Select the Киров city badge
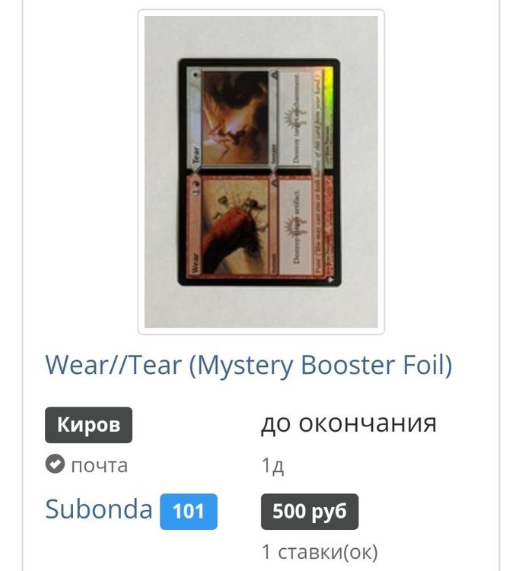The width and height of the screenshot is (522, 571). [x=88, y=425]
